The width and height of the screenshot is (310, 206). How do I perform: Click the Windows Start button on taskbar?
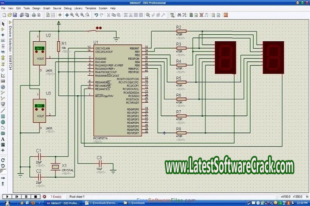click(x=8, y=202)
